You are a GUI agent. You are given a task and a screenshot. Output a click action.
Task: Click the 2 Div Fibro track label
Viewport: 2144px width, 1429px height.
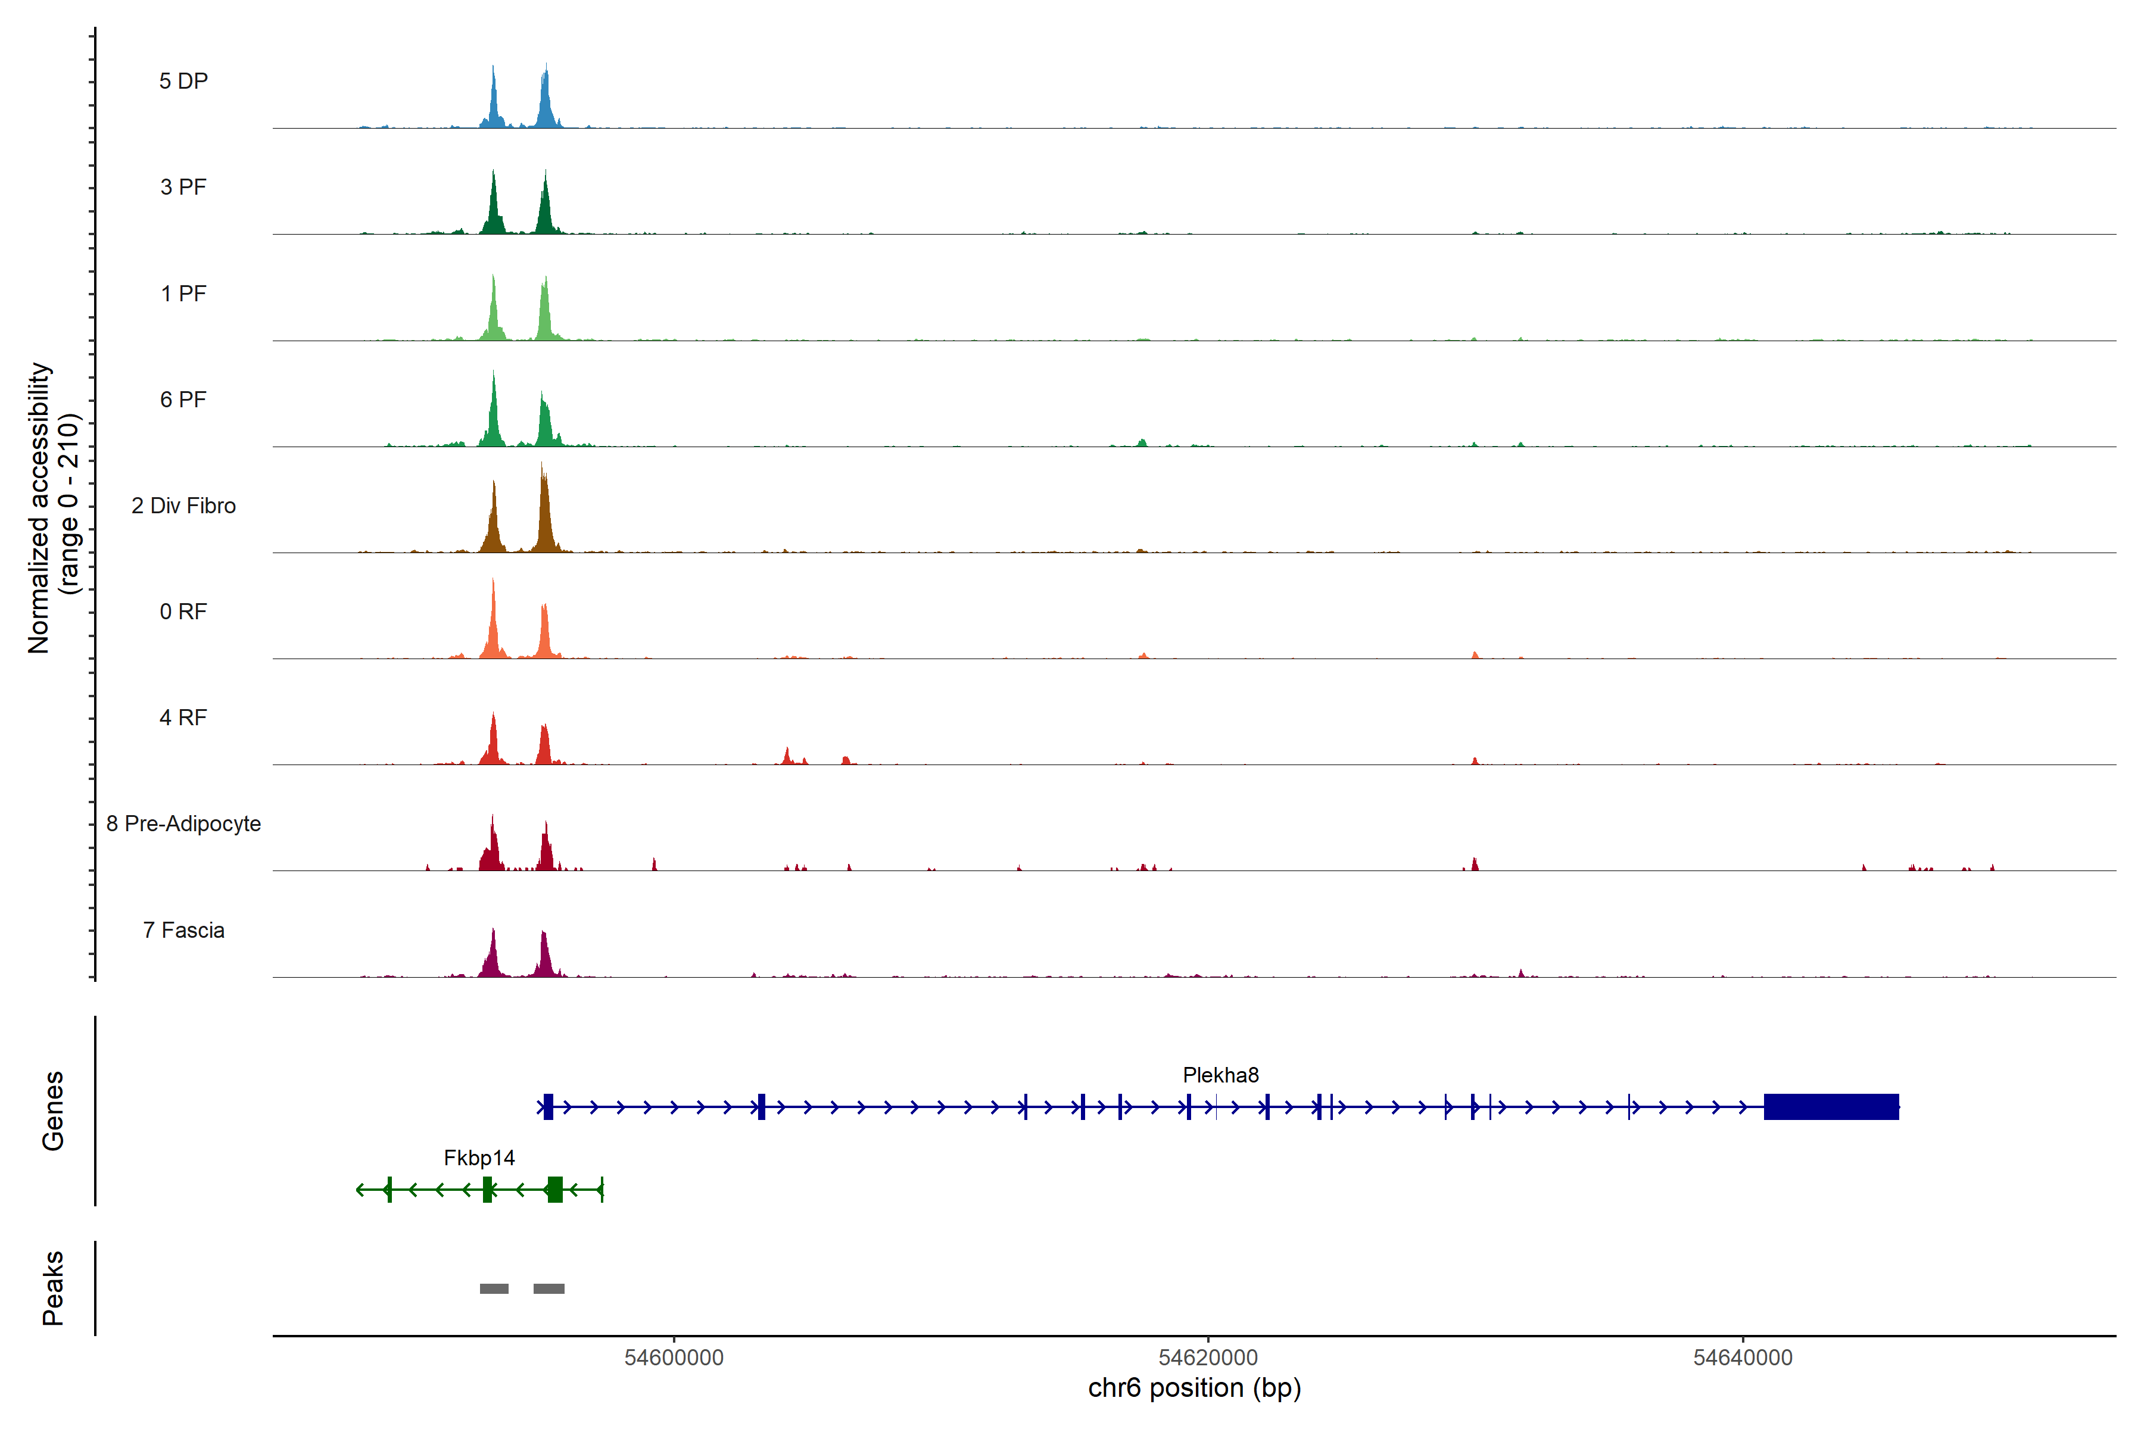coord(183,506)
